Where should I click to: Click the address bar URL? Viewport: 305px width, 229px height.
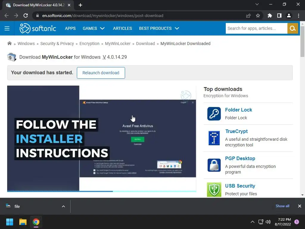click(x=103, y=16)
